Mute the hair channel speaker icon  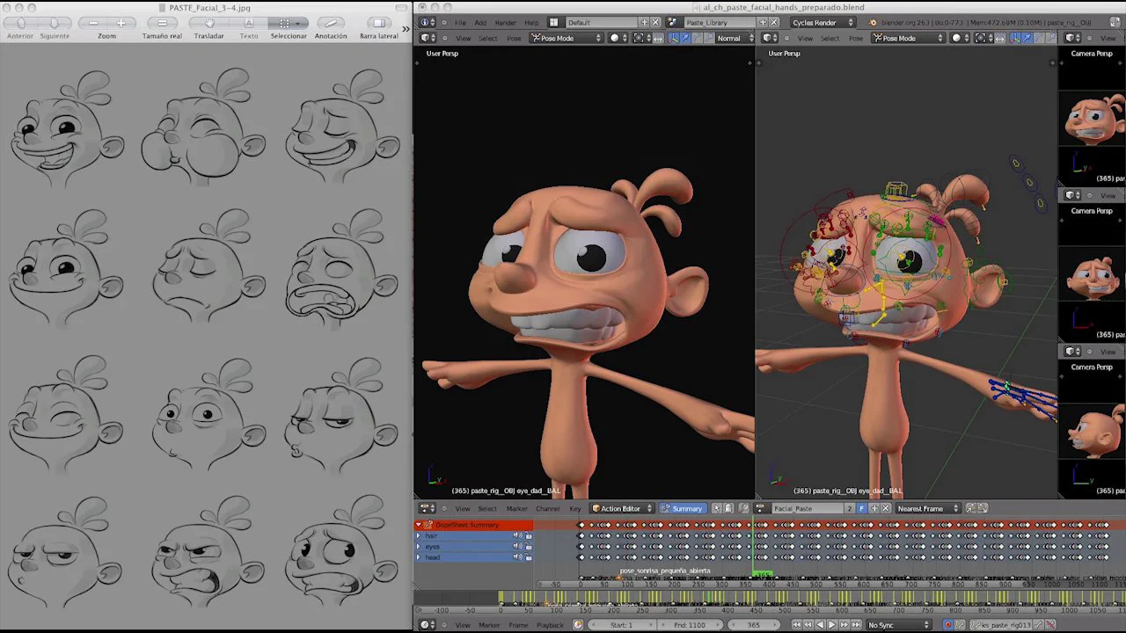click(x=517, y=535)
